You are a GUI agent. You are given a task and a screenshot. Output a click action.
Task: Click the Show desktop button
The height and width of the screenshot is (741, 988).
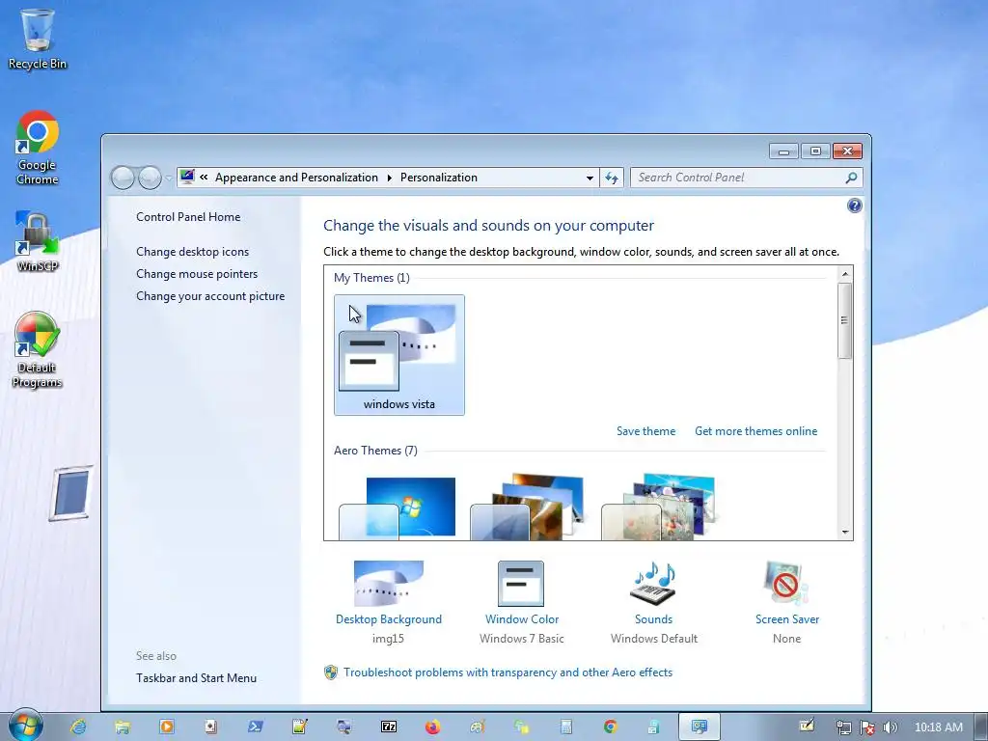pos(981,727)
